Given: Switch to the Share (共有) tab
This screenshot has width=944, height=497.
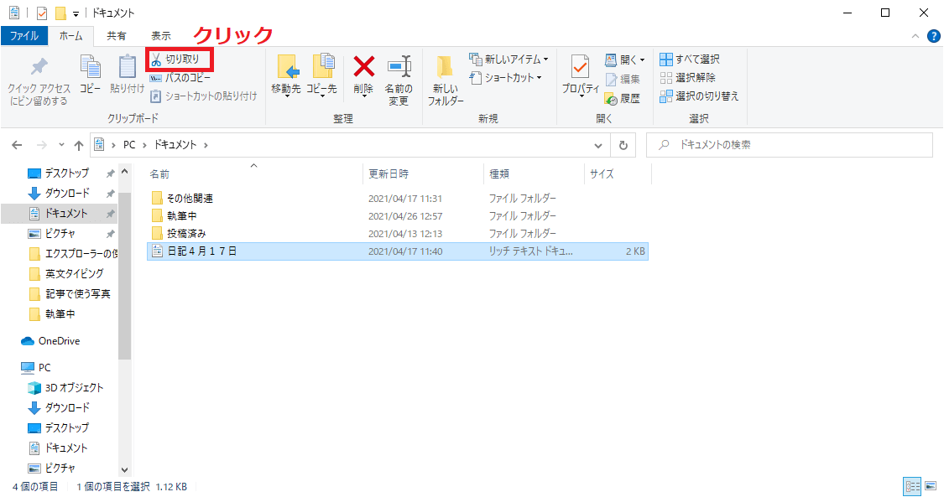Looking at the screenshot, I should tap(116, 35).
